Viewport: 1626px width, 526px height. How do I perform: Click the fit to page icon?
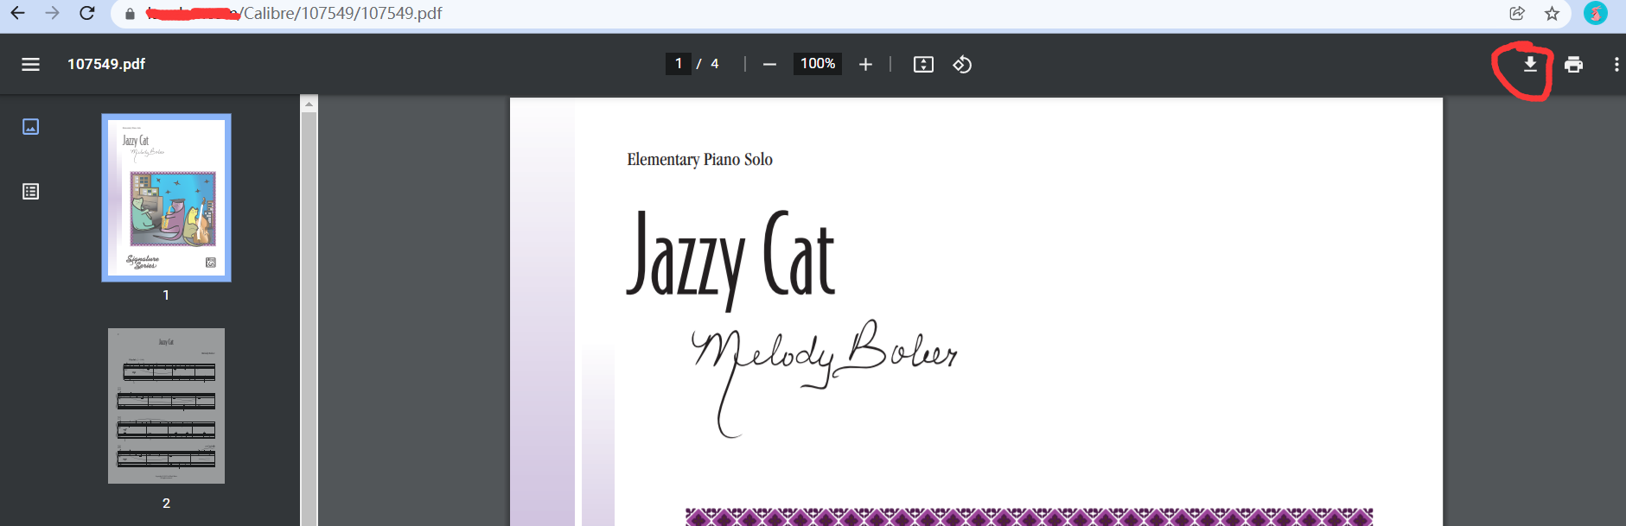923,64
